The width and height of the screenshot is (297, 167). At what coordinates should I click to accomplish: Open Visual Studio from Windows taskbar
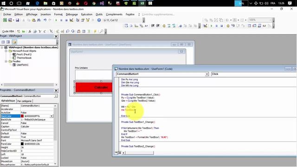pos(102,3)
